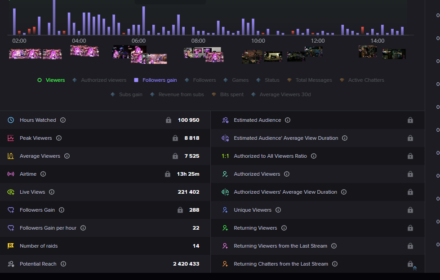Click the Live Views eye icon
Image resolution: width=440 pixels, height=280 pixels.
point(11,192)
